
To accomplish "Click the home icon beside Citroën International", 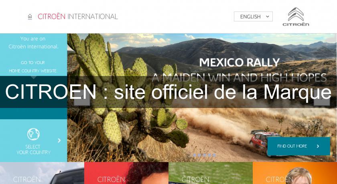I will (30, 17).
